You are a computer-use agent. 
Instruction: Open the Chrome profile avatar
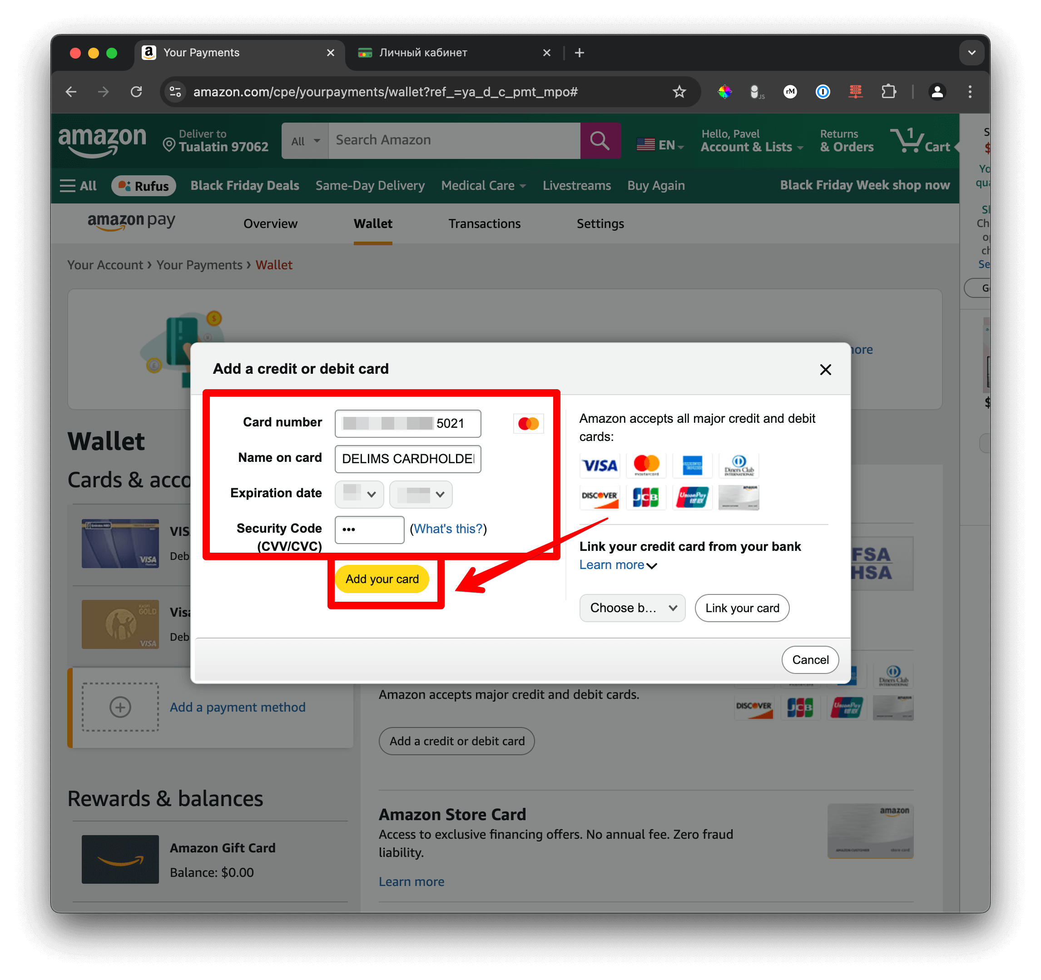coord(937,92)
